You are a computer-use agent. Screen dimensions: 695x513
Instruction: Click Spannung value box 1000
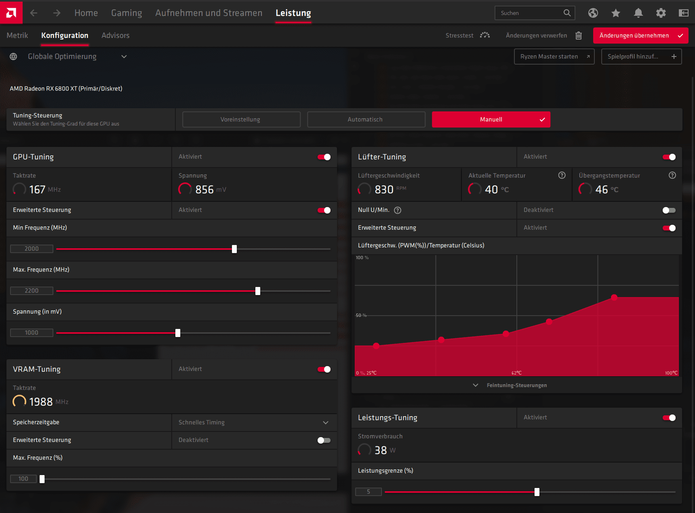32,333
